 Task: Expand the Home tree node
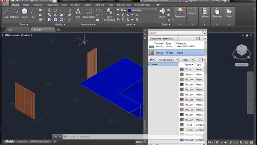coord(149,64)
